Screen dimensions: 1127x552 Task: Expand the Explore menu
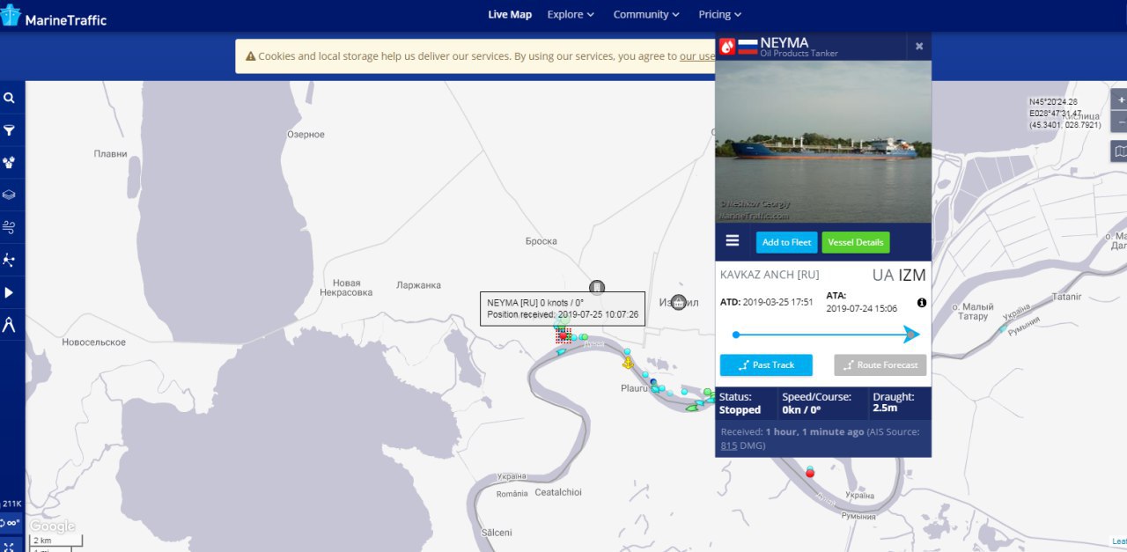tap(571, 14)
